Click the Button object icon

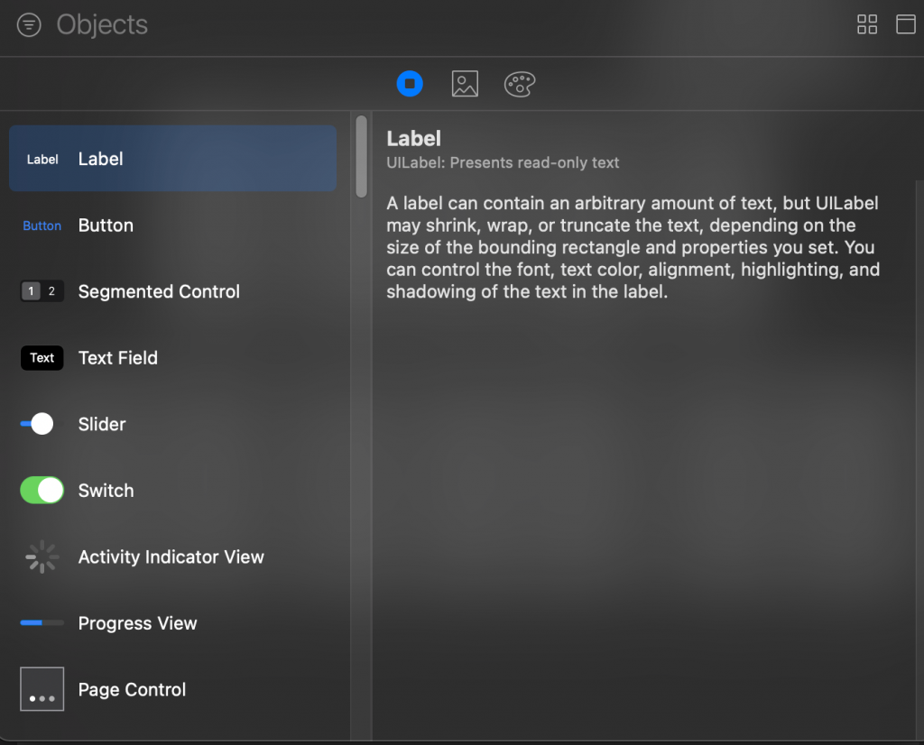coord(42,225)
